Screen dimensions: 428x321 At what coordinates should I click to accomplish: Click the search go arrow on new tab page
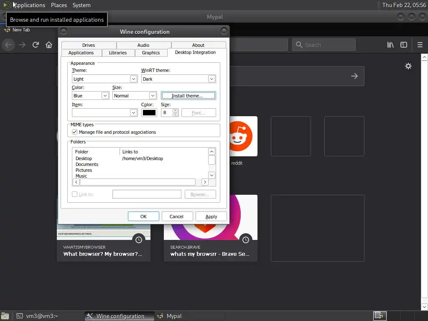click(354, 76)
